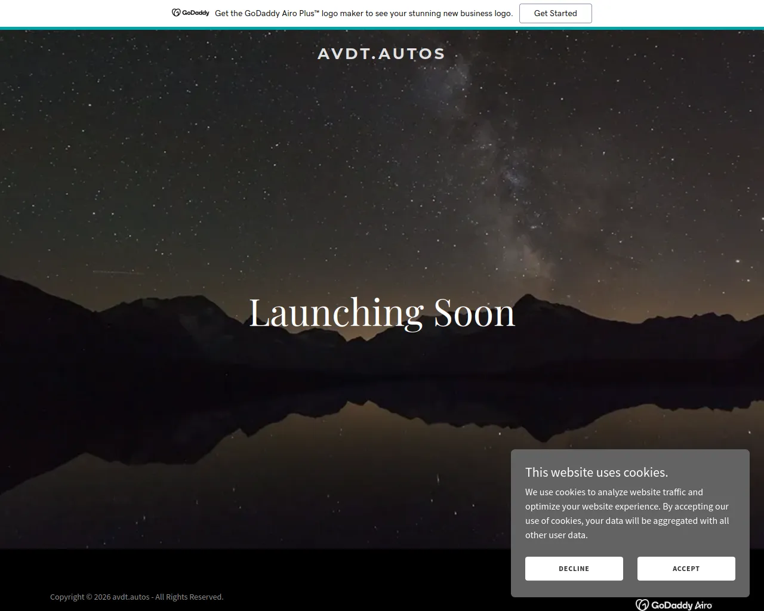Screen dimensions: 764x611
Task: Accept the website cookies
Action: click(x=686, y=569)
